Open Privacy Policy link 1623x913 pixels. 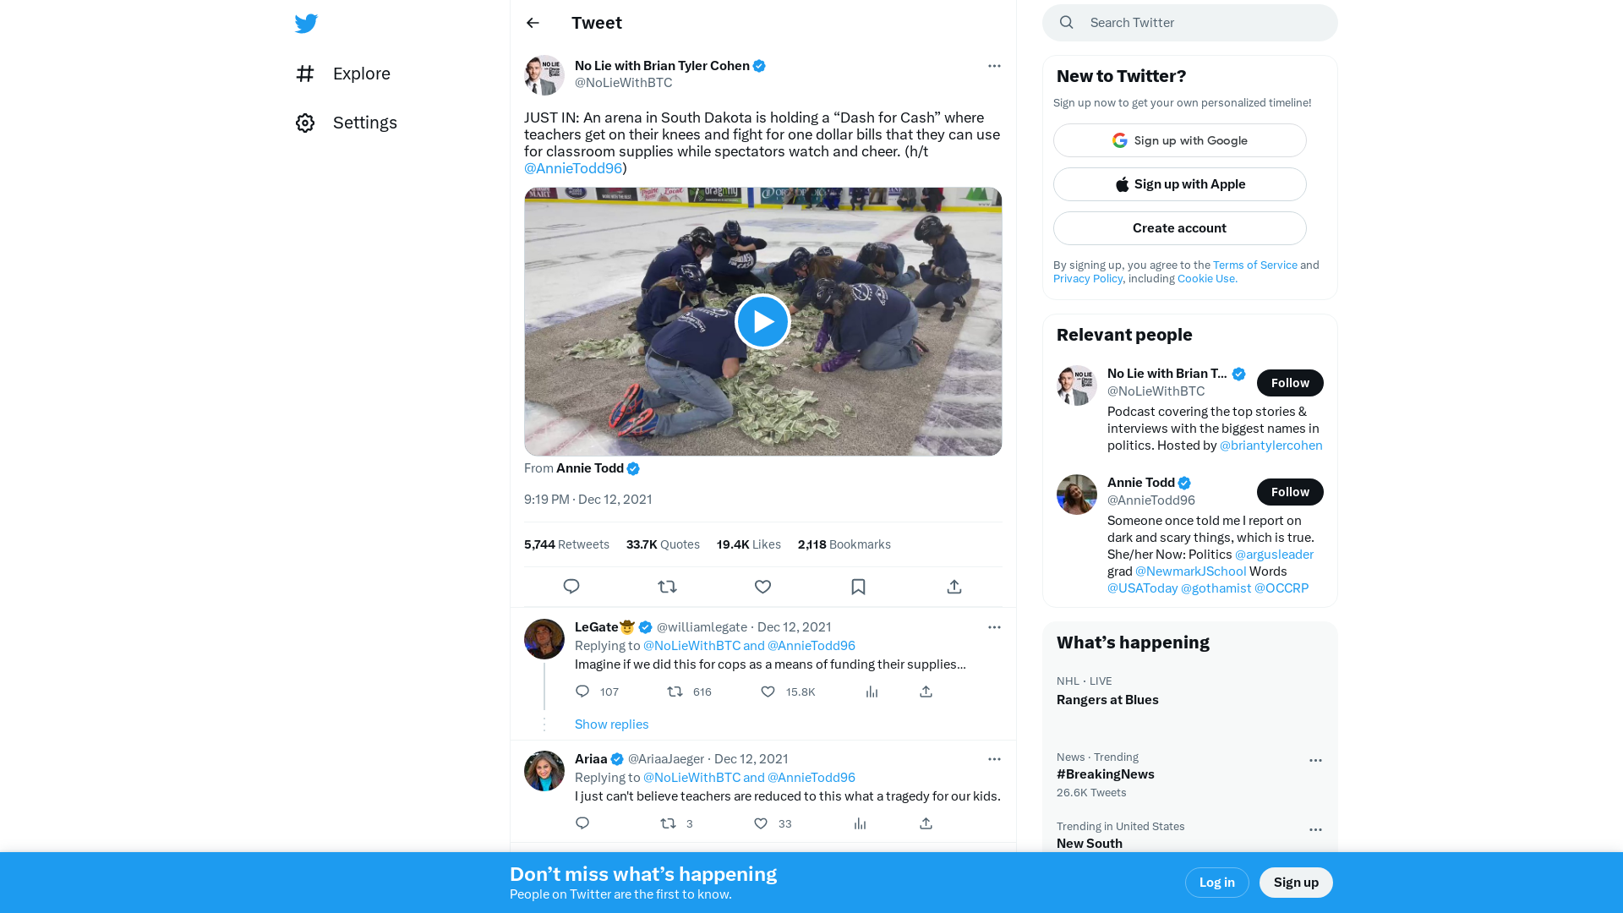click(1088, 279)
